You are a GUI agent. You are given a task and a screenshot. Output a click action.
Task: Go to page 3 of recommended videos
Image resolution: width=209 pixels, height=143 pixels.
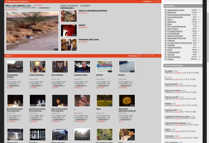point(159,2)
